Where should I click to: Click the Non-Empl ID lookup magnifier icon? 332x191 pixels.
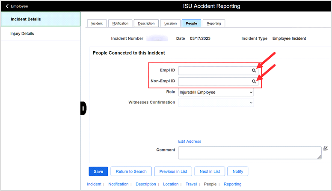click(254, 81)
